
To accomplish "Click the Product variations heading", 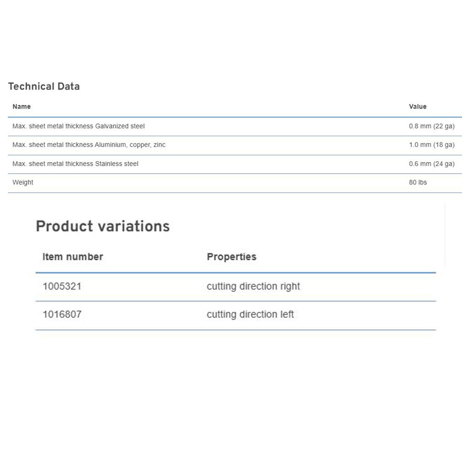I will point(103,226).
